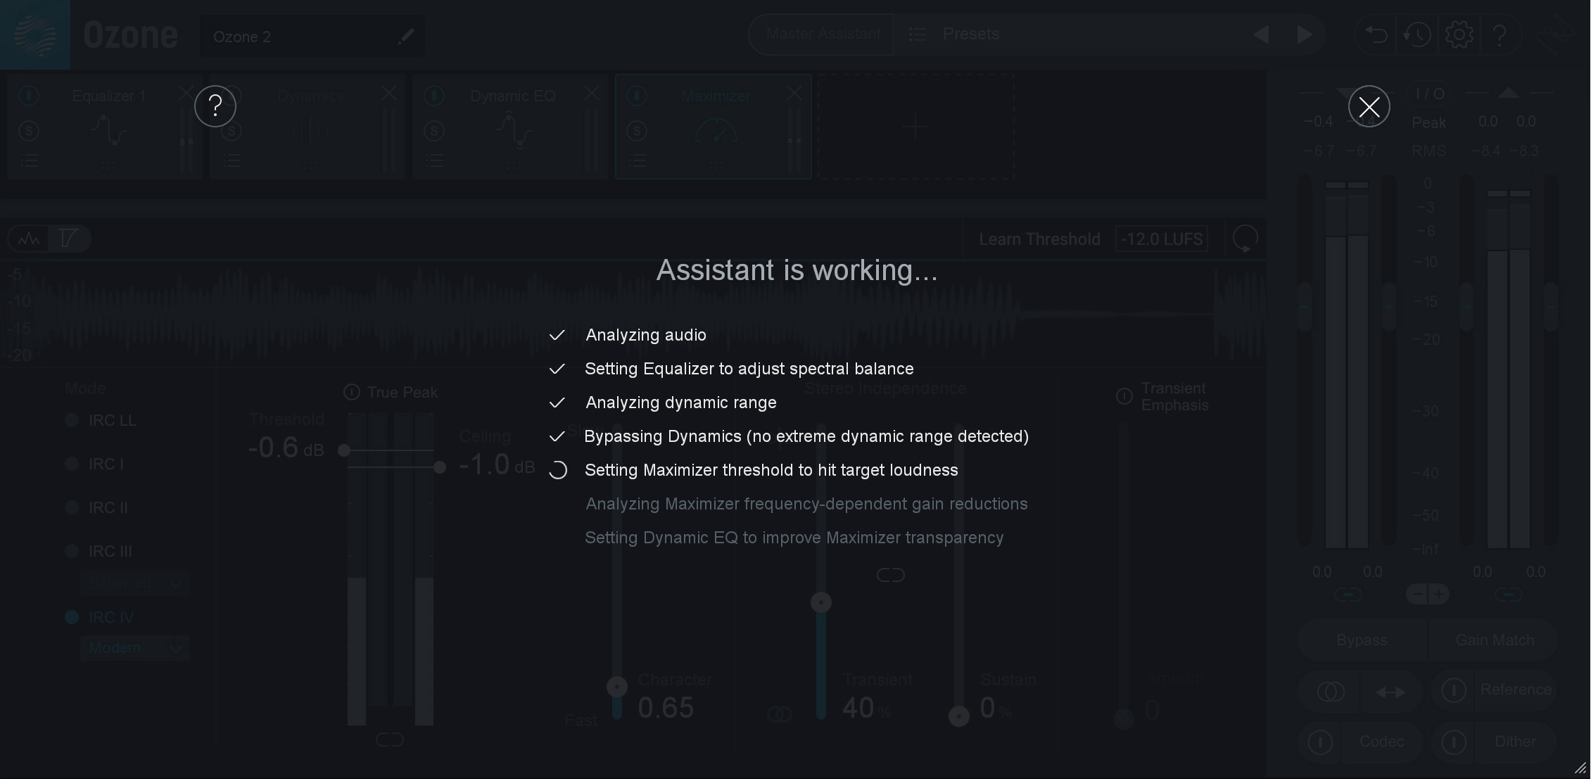The width and height of the screenshot is (1591, 779).
Task: Remove the Dynamics module
Action: coord(389,93)
